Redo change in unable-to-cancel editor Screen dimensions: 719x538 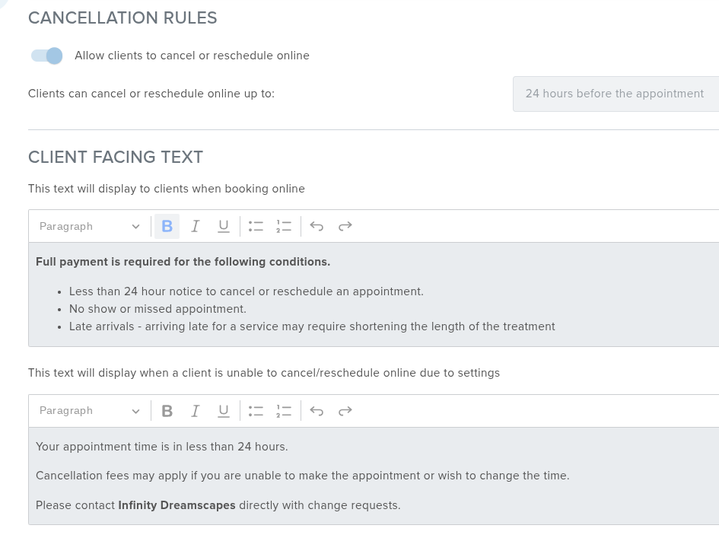tap(345, 411)
